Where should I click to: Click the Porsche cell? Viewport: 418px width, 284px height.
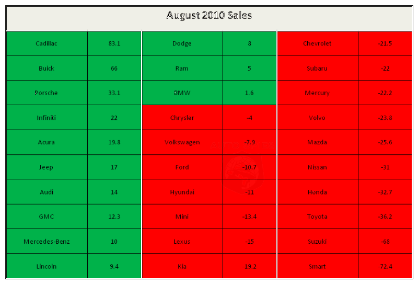[47, 93]
